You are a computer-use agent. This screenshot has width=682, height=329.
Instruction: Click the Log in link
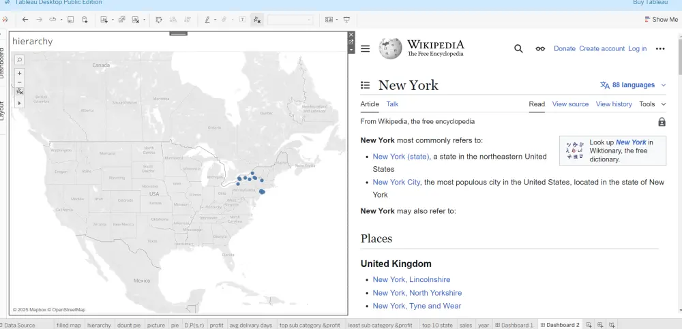637,48
